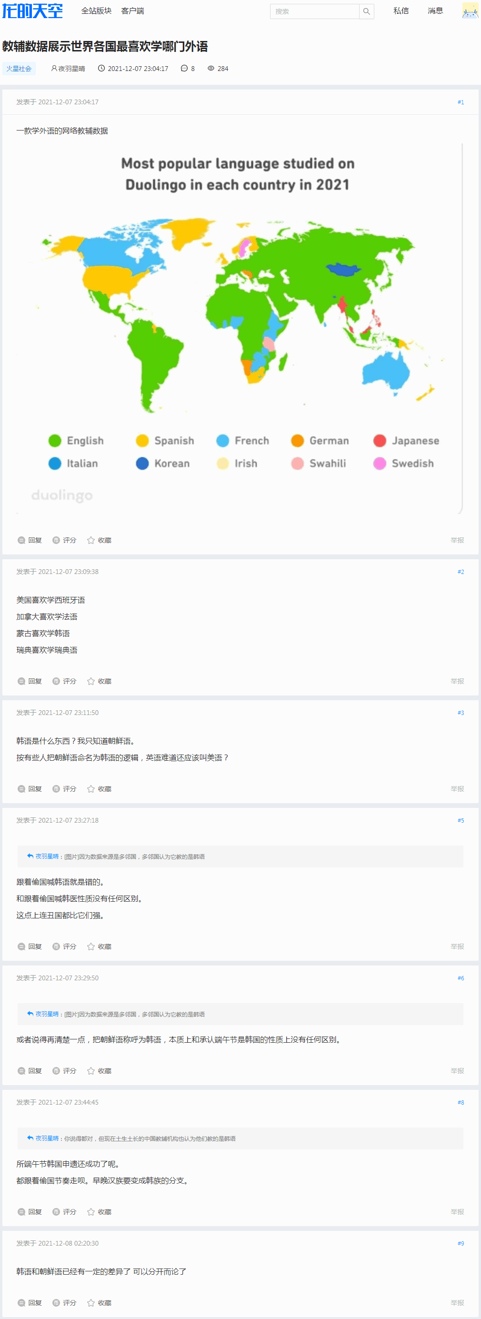481x1319 pixels.
Task: Favorite post #9 using 收藏
Action: pyautogui.click(x=99, y=1303)
